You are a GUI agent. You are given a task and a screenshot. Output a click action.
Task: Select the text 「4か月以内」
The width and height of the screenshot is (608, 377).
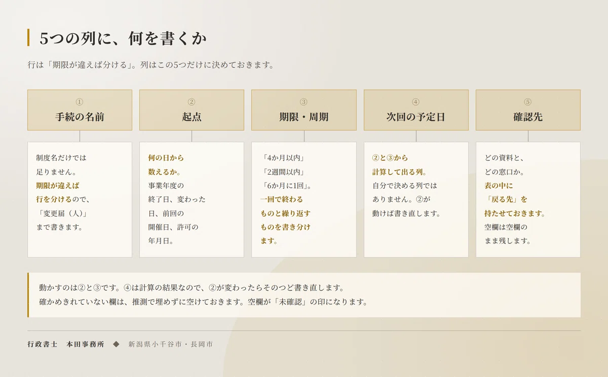pos(284,158)
